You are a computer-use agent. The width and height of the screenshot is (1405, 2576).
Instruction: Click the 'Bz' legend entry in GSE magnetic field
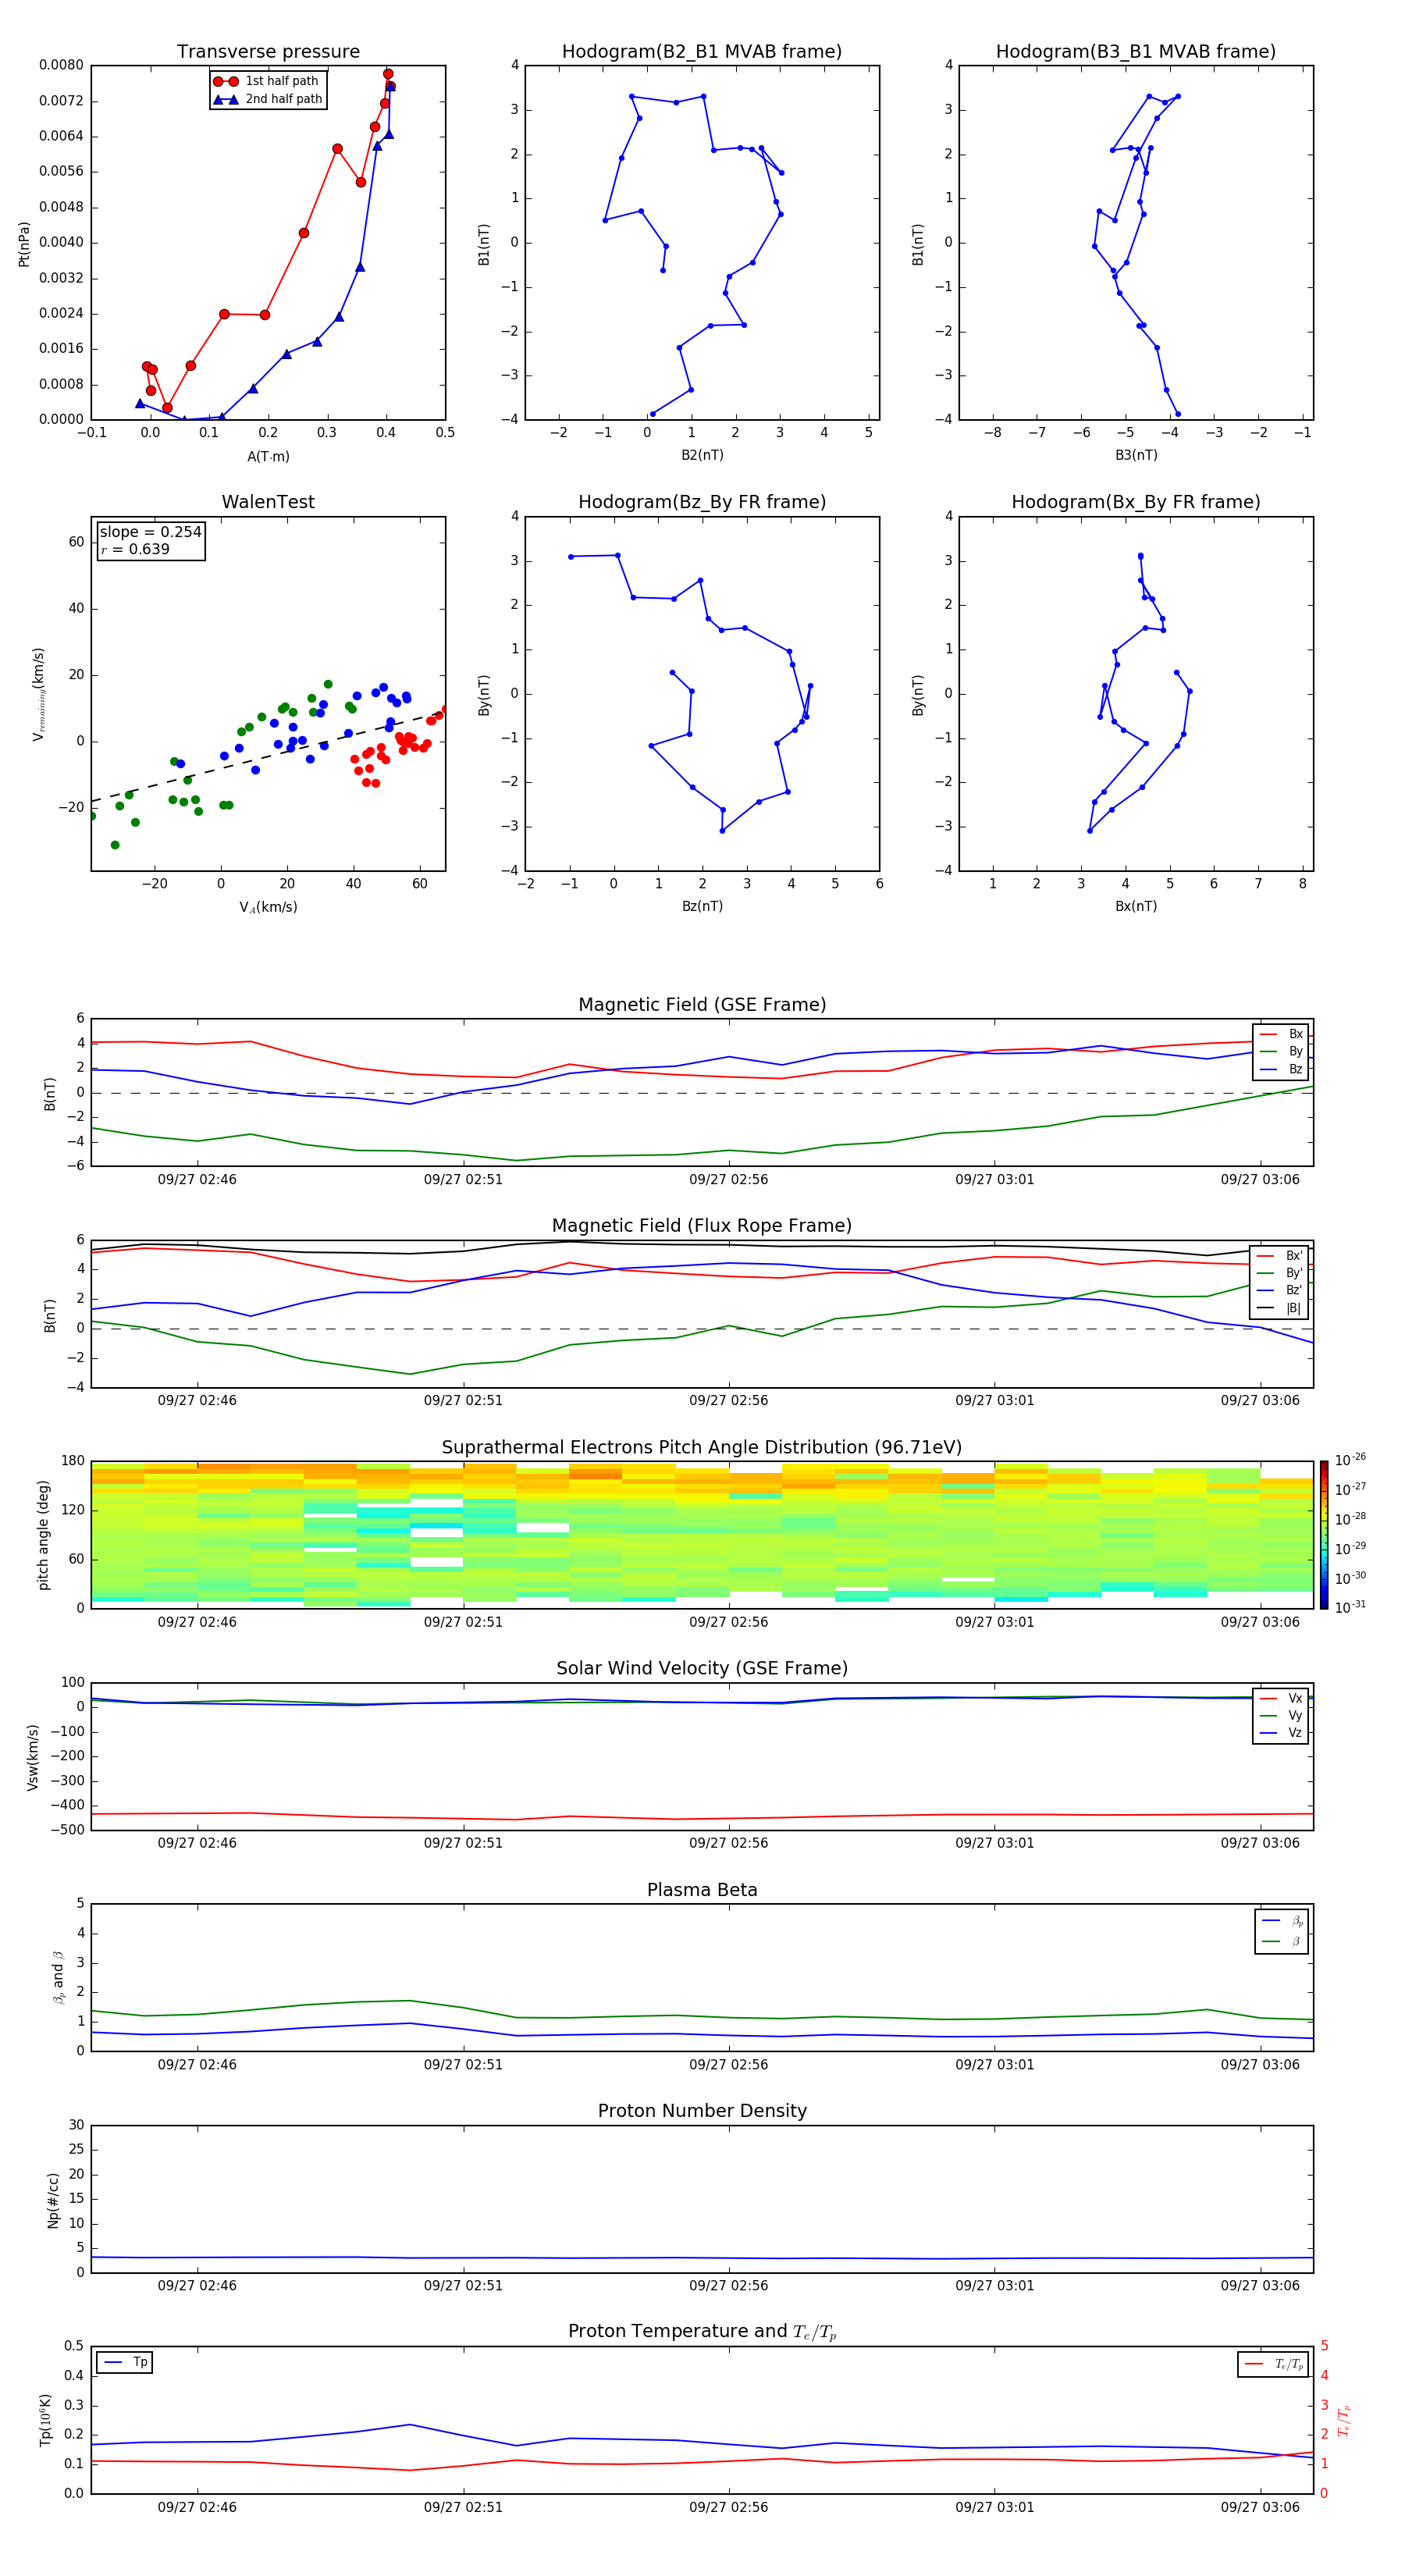(1281, 1070)
